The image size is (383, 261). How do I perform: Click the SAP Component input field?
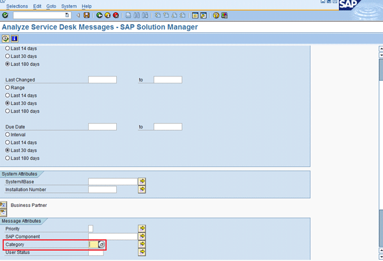click(x=113, y=236)
